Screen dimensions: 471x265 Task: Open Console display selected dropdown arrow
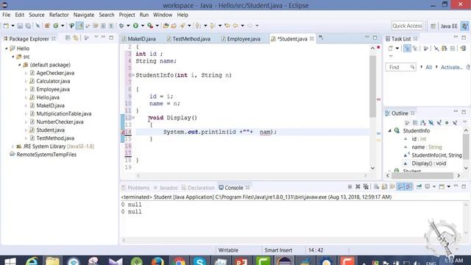[x=434, y=187]
